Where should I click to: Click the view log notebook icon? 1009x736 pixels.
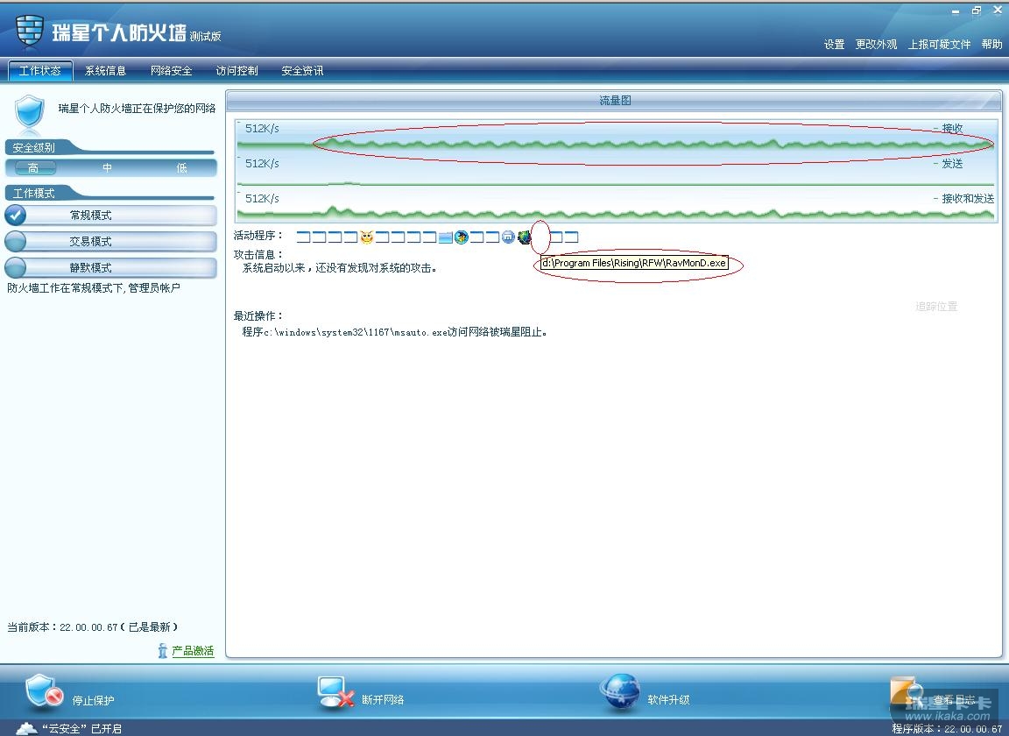pos(906,691)
